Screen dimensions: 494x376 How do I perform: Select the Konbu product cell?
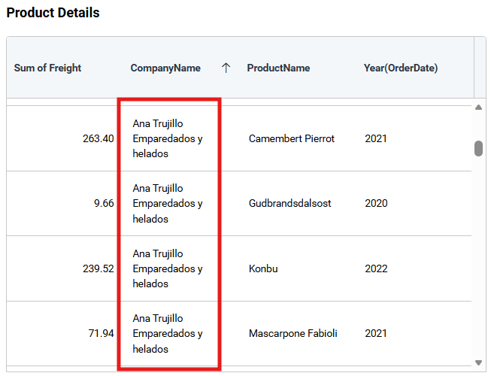[263, 268]
